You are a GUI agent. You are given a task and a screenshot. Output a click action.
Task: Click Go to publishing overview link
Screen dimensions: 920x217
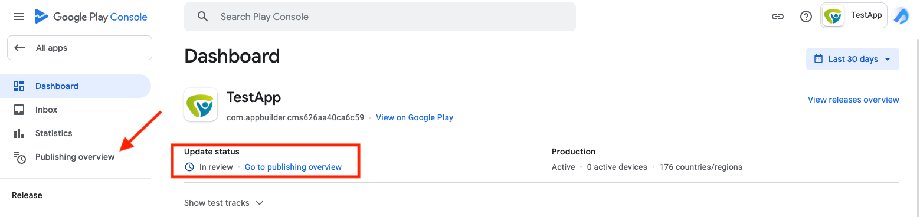click(x=293, y=167)
